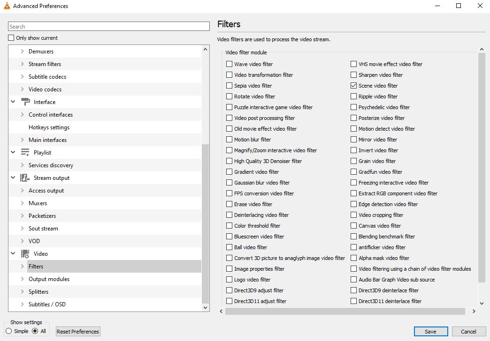Click filters panel scroll up arrow
The height and width of the screenshot is (341, 490).
coord(482,49)
